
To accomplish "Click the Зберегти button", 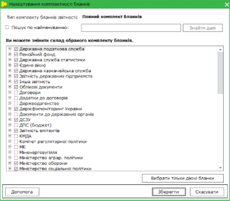I will [x=169, y=192].
